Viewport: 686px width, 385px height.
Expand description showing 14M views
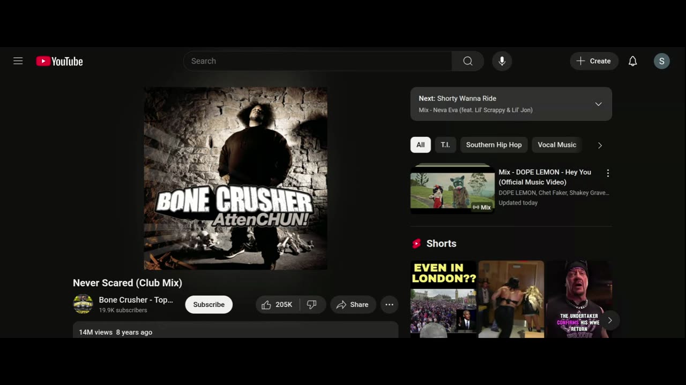(236, 330)
